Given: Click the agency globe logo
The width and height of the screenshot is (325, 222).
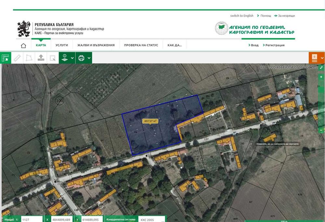Looking at the screenshot, I should click(221, 28).
